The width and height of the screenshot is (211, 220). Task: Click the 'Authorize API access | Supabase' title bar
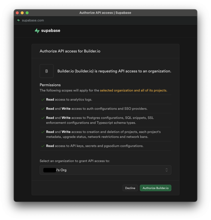point(105,13)
